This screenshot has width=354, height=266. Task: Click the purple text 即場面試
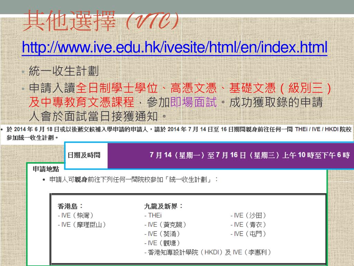click(194, 102)
